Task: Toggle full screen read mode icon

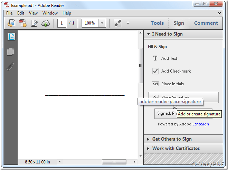Action: click(118, 23)
